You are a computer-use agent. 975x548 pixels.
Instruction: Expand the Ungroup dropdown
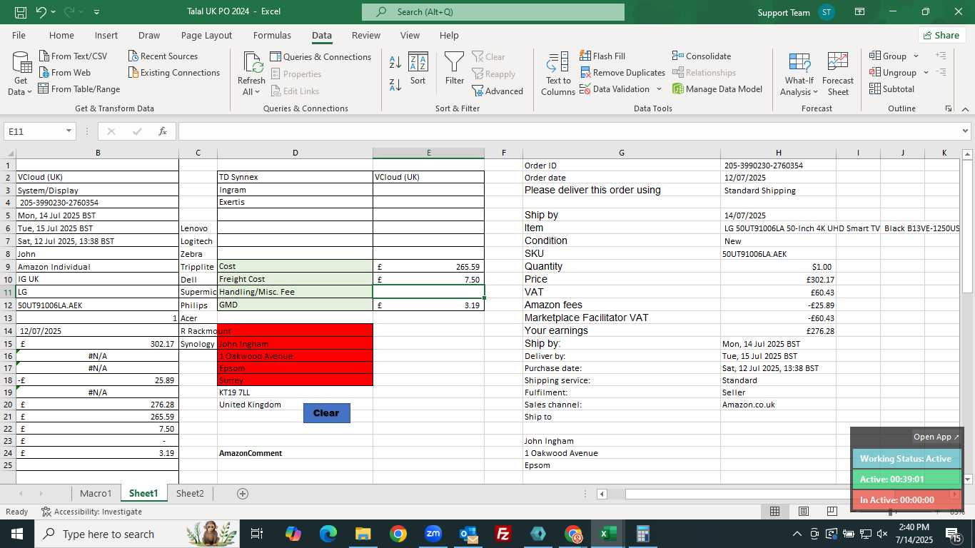pyautogui.click(x=926, y=73)
